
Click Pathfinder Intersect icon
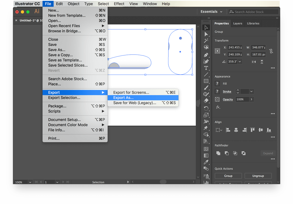(x=235, y=153)
